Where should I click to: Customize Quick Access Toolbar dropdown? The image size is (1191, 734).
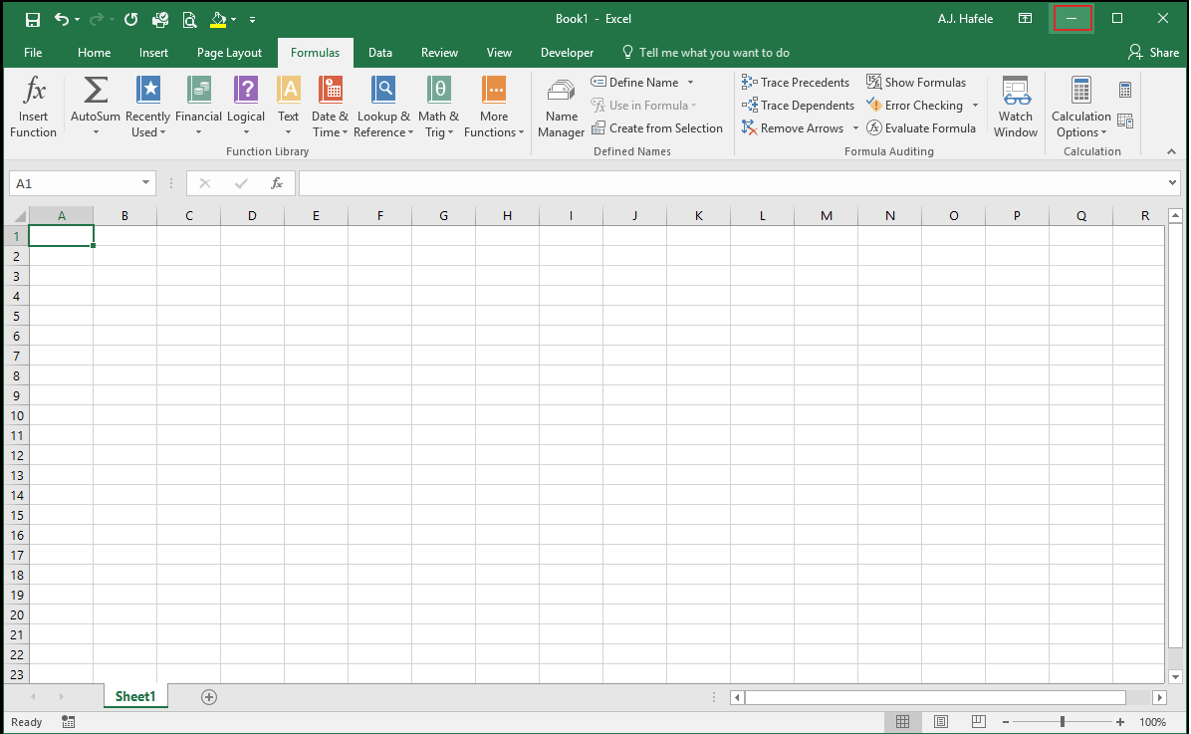pos(252,20)
